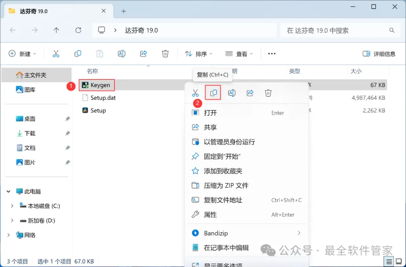Image resolution: width=406 pixels, height=267 pixels.
Task: Select the Setup.dat file
Action: [x=99, y=97]
